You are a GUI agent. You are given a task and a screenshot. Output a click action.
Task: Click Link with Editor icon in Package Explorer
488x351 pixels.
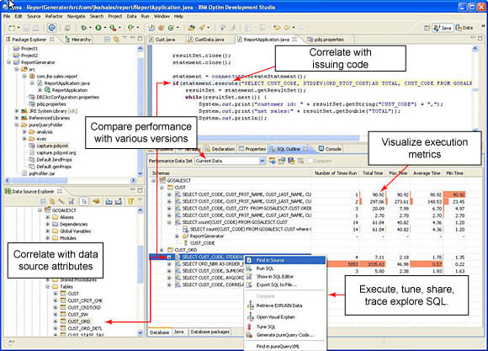(116, 40)
